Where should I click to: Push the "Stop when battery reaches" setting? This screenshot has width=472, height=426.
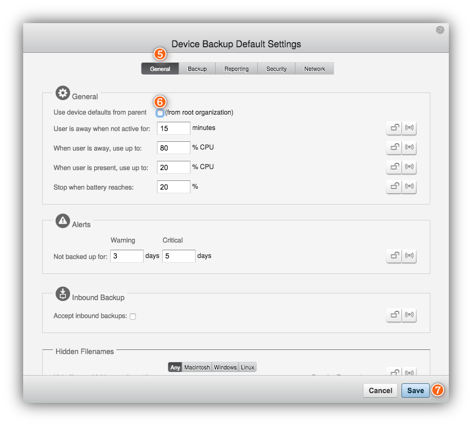click(x=409, y=187)
